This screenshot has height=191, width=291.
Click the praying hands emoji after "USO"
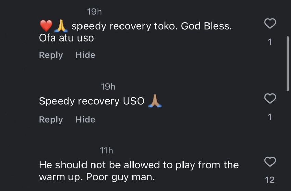coord(154,101)
